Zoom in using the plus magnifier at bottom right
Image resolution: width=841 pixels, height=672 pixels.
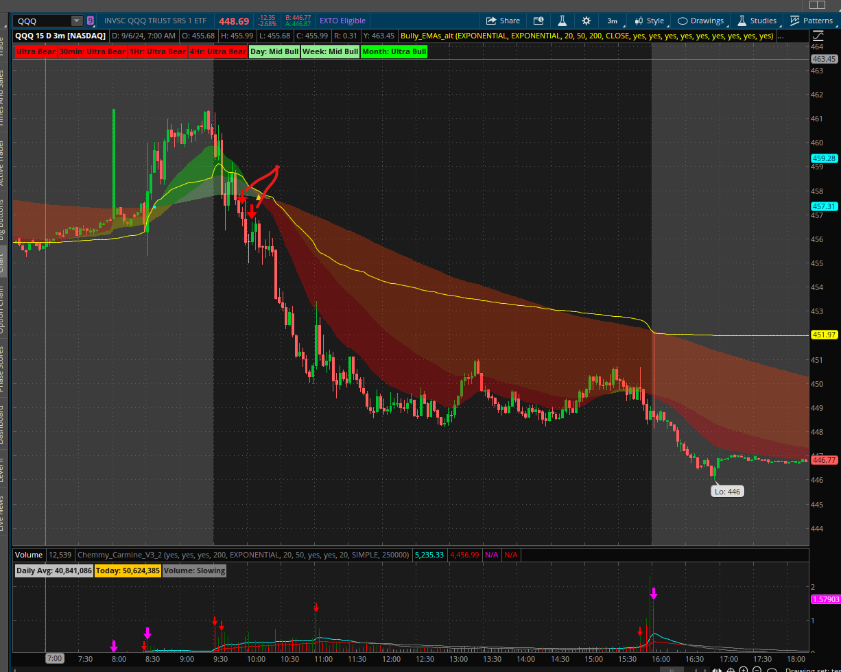point(743,669)
